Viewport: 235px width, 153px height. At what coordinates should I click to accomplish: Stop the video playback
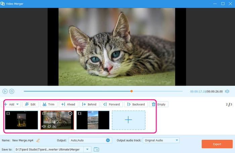(12, 91)
